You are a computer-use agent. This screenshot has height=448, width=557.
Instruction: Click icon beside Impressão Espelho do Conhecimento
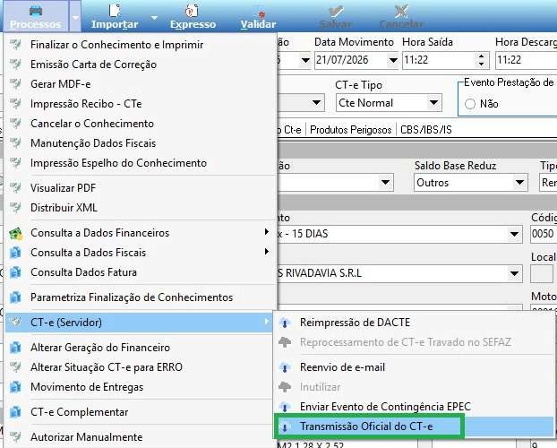(15, 163)
